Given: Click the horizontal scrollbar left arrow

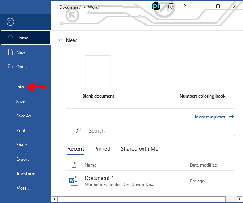Looking at the screenshot, I should pos(55,199).
